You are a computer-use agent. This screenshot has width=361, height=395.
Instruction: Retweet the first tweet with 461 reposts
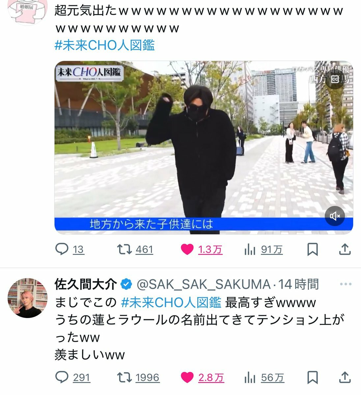135,250
